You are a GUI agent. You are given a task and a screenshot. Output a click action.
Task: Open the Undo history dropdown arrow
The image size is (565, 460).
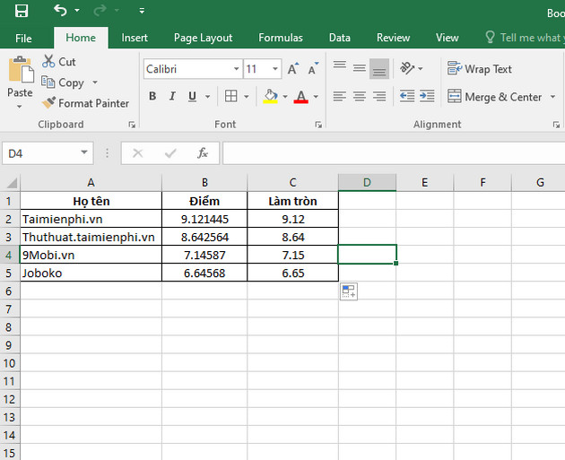click(x=77, y=11)
